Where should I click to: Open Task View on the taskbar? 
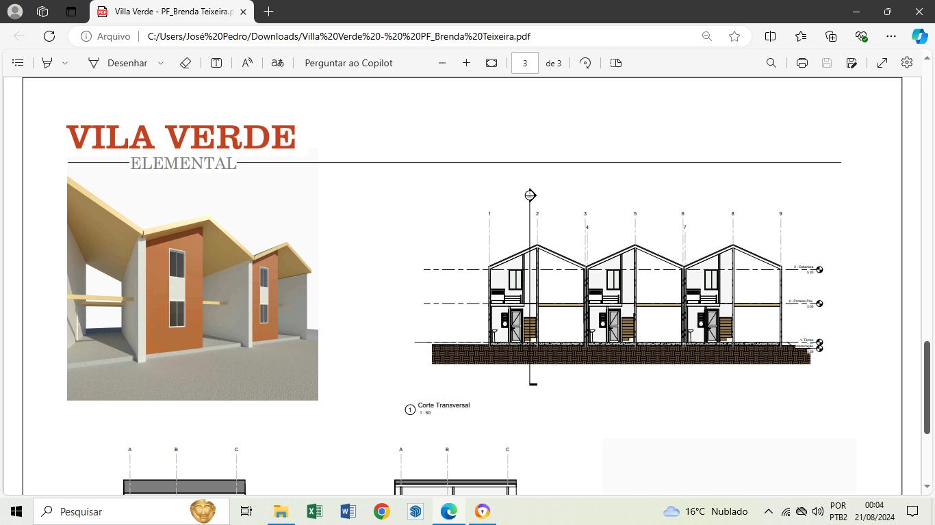point(246,511)
